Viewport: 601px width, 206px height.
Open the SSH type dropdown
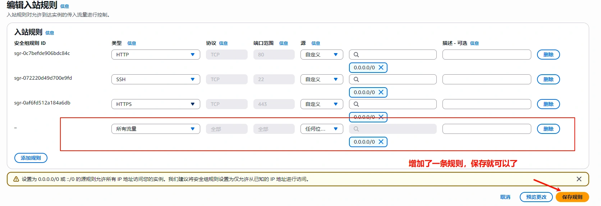155,79
